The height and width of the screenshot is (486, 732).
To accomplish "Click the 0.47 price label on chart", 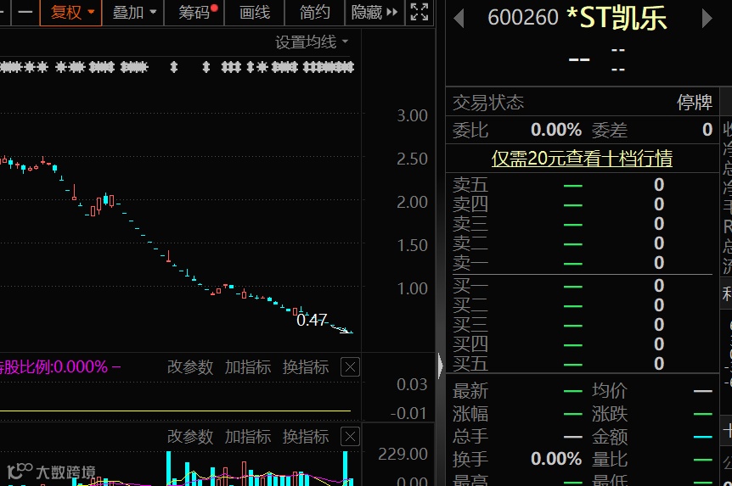I will (312, 320).
